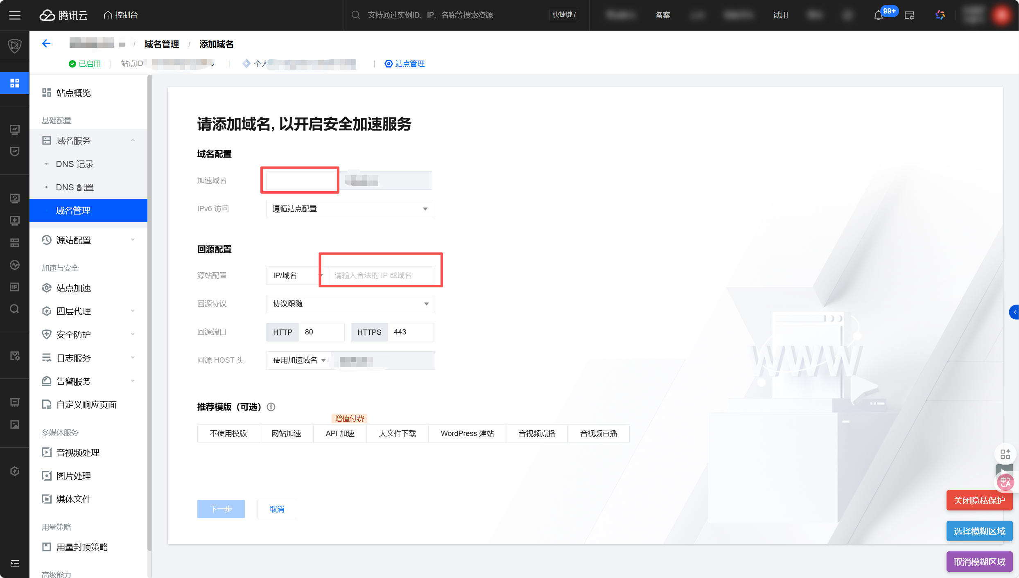1019x578 pixels.
Task: Click the Tencent Cloud logo
Action: coord(63,15)
